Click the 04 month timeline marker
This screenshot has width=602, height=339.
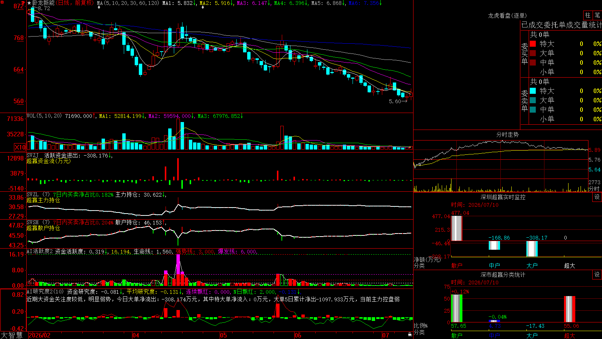[x=136, y=335]
